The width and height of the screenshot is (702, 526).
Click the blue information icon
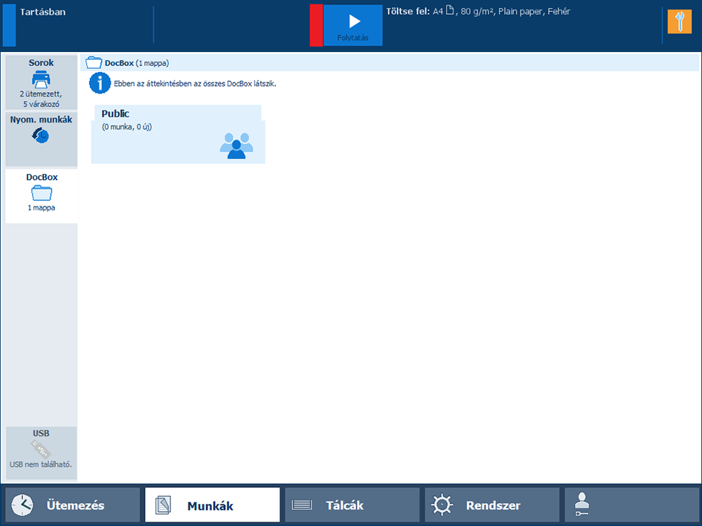(100, 83)
